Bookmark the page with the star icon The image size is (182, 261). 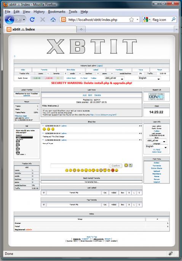131,19
